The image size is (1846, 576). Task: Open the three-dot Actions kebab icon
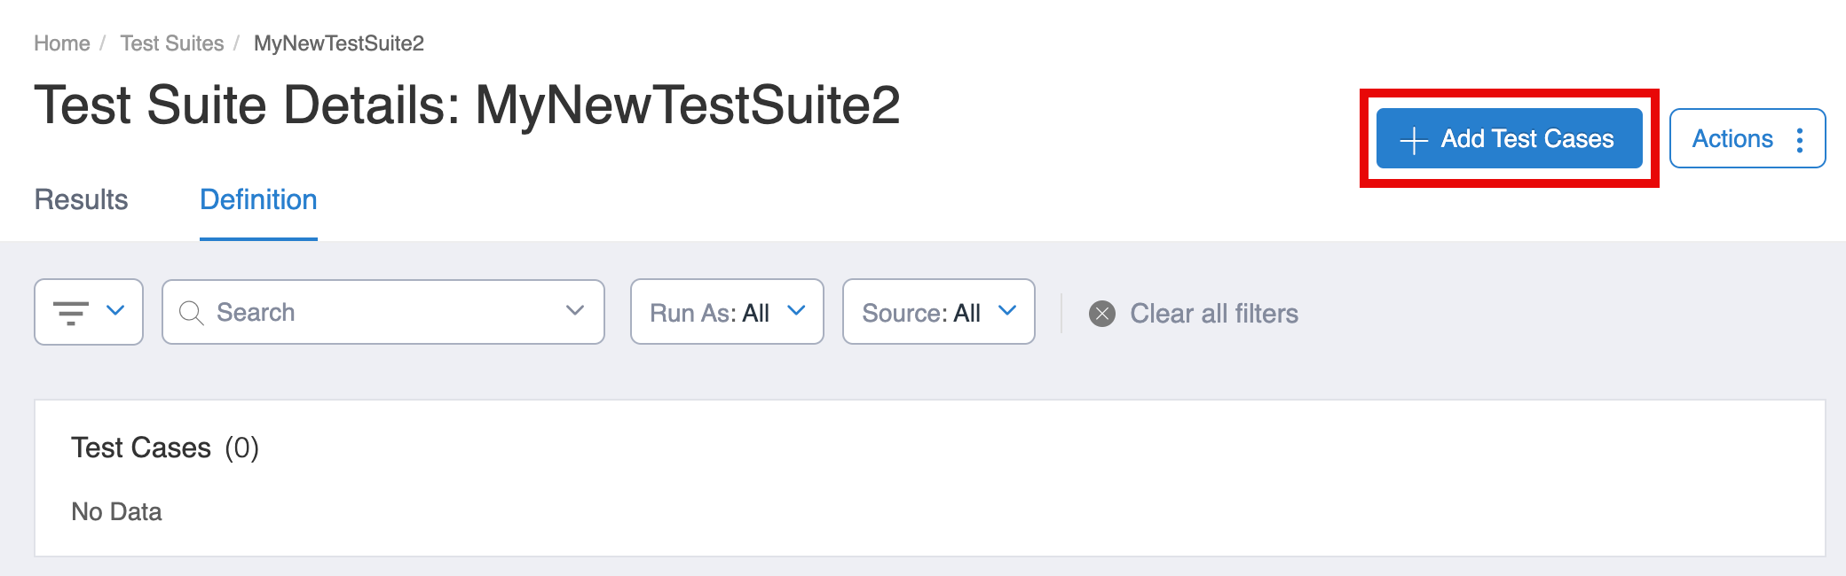(x=1800, y=139)
